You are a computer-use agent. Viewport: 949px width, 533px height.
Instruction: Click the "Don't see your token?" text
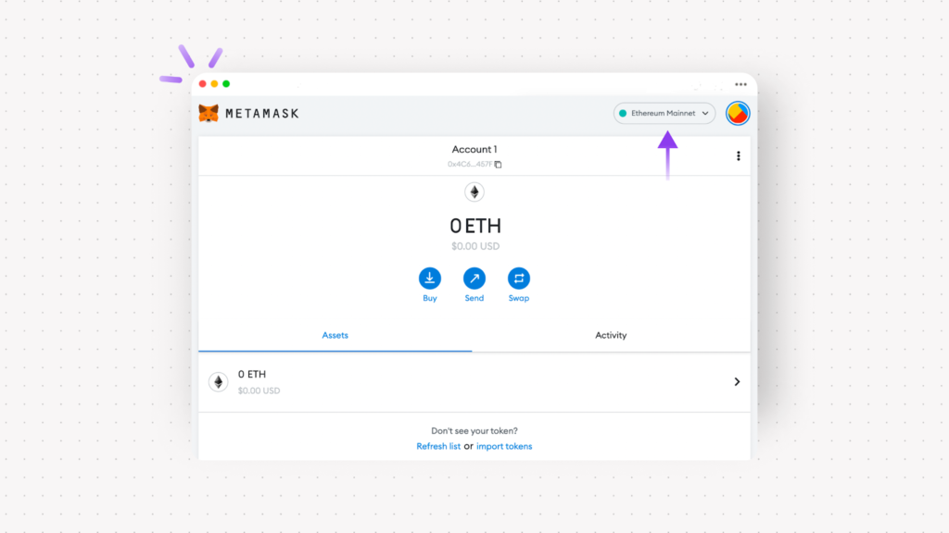click(474, 431)
